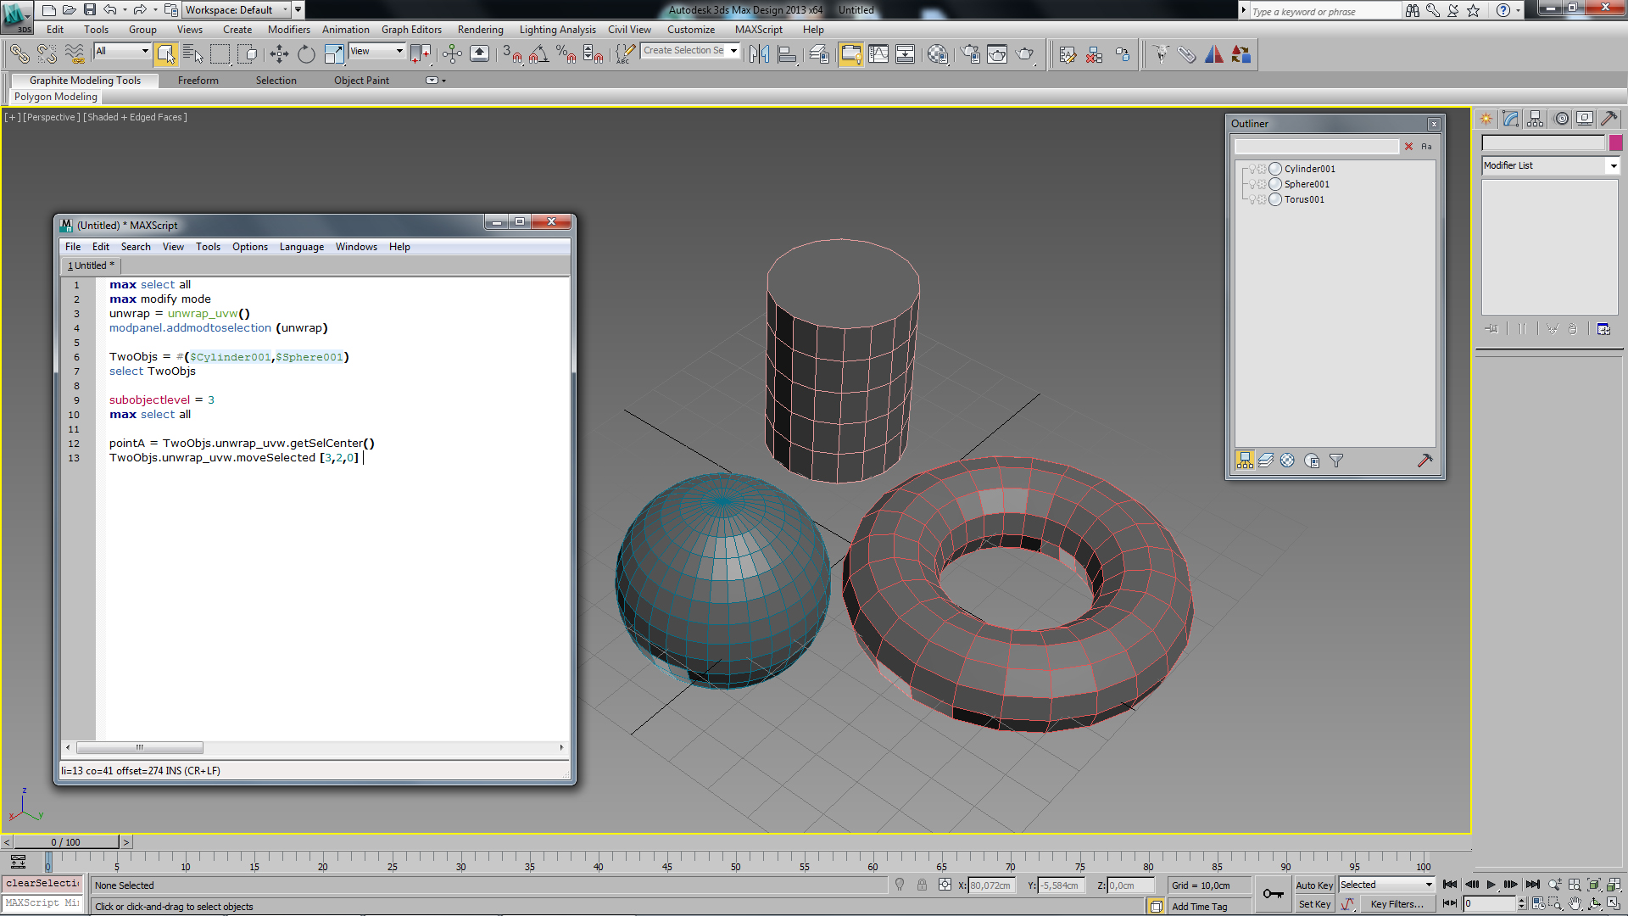The height and width of the screenshot is (916, 1628).
Task: Open Language menu in MAXScript editor
Action: pyautogui.click(x=301, y=247)
